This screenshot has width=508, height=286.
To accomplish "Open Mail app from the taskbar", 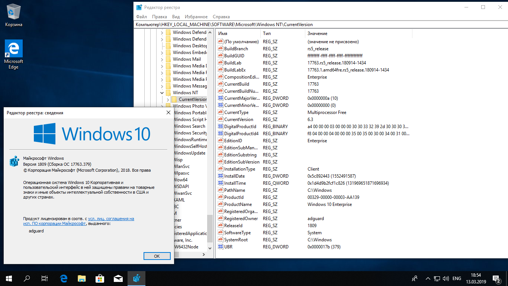I will [118, 278].
